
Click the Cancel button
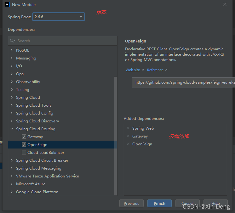point(187,203)
